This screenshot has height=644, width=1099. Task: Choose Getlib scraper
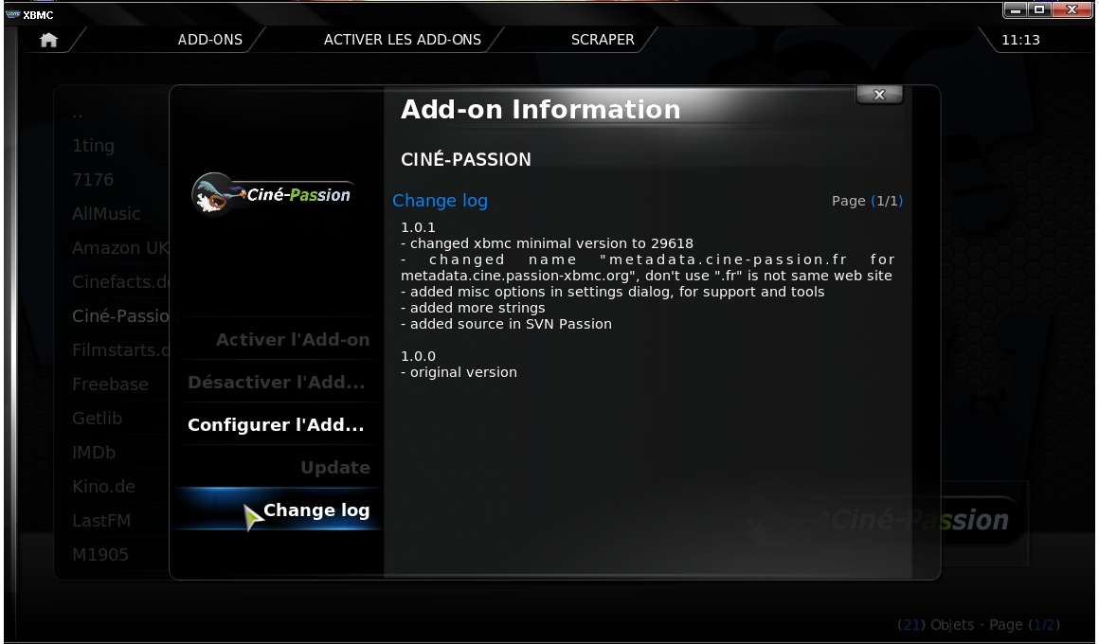97,419
